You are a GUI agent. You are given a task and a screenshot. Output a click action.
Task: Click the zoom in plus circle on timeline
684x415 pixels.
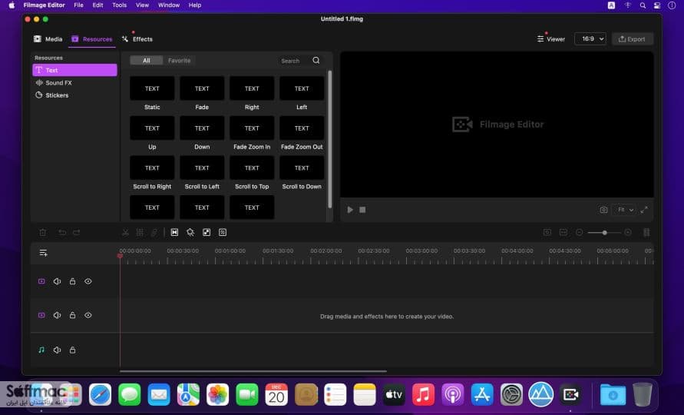628,232
